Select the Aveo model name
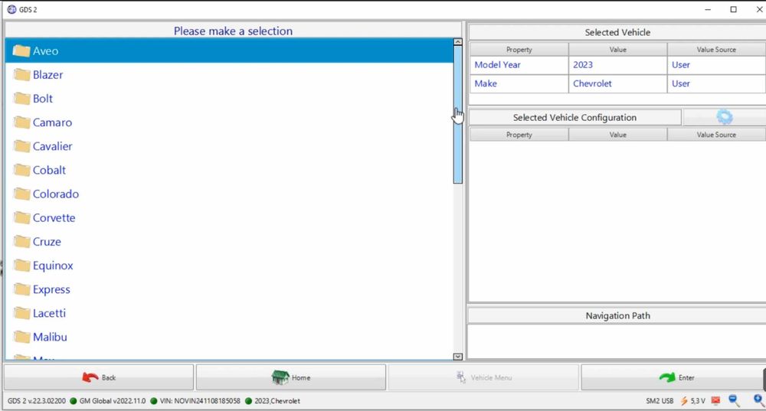 pos(45,51)
